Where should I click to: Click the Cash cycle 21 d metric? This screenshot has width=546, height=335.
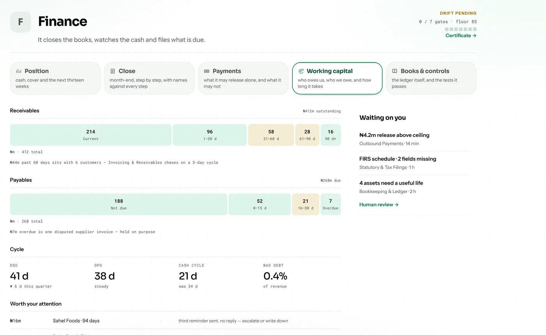coord(191,276)
